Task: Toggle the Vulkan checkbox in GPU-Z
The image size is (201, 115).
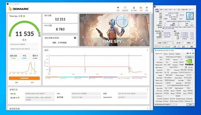Action: click(164, 101)
